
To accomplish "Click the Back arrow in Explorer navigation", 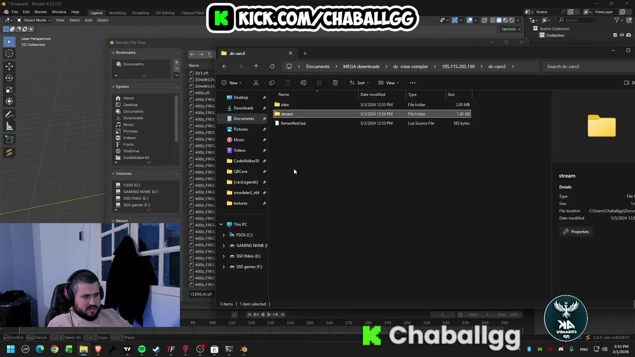I will tap(224, 66).
